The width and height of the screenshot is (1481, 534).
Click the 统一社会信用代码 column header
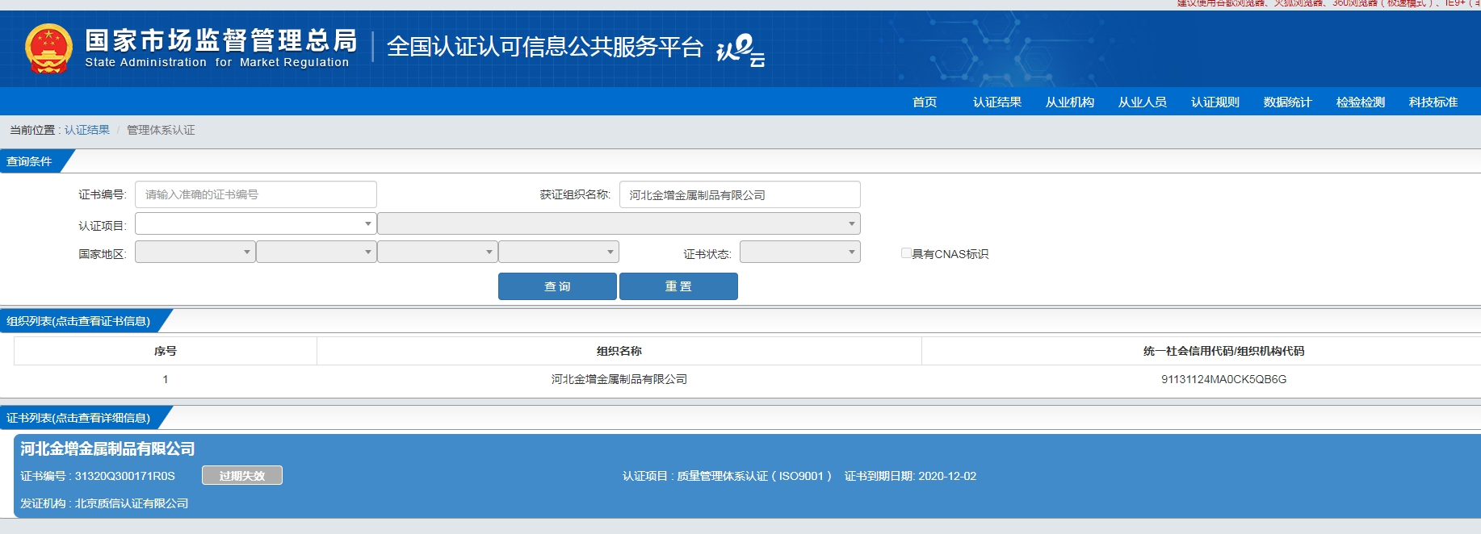pos(1223,351)
